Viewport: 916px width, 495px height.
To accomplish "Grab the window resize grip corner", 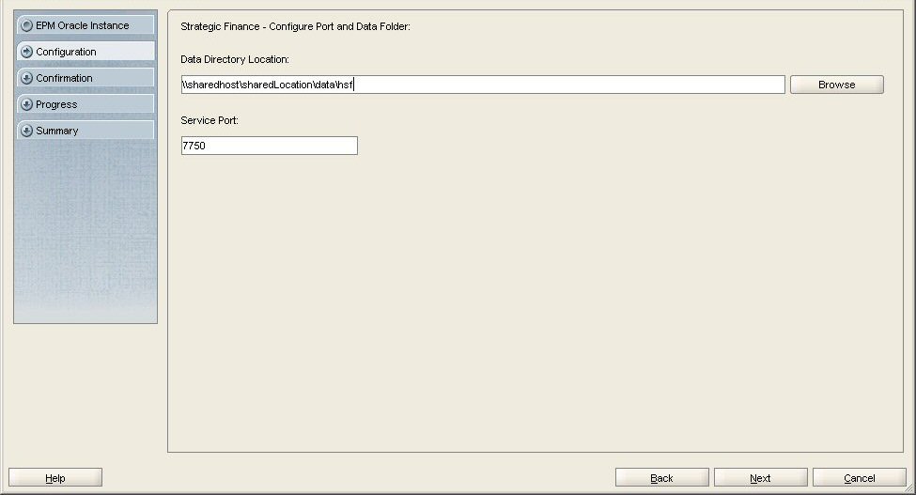I will (909, 488).
